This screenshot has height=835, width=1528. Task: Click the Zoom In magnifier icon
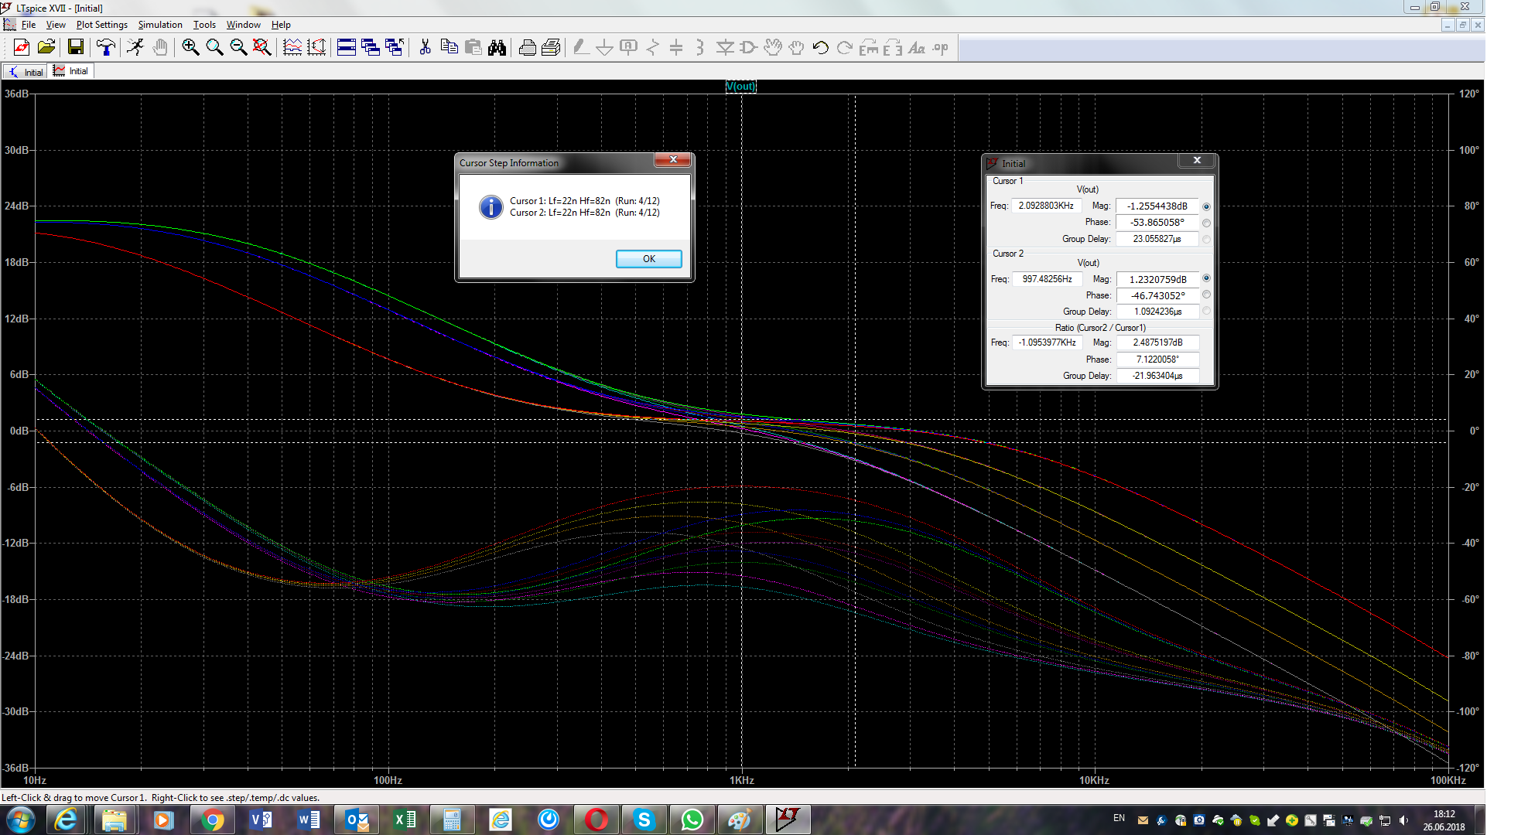190,48
